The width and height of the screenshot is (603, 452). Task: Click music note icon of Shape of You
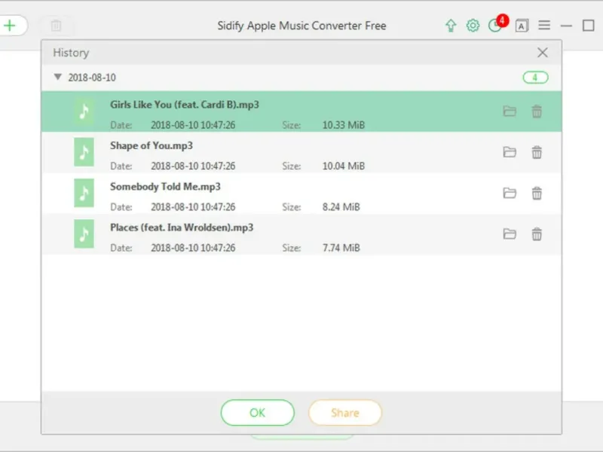[x=84, y=152]
